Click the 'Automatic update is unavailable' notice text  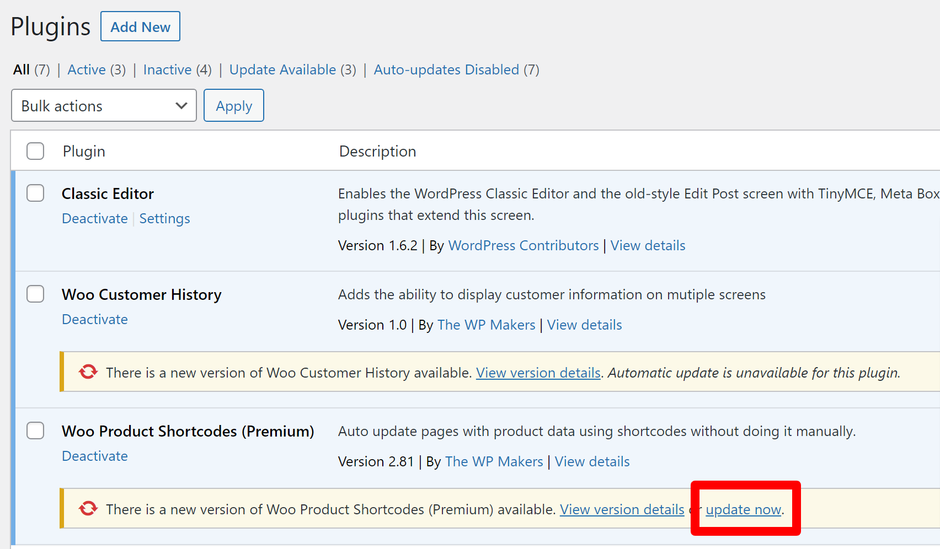754,373
